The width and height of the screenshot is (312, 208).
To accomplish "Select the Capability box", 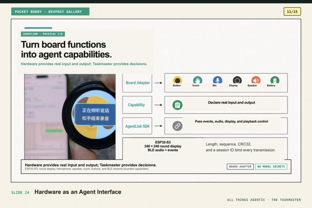I will coord(137,105).
